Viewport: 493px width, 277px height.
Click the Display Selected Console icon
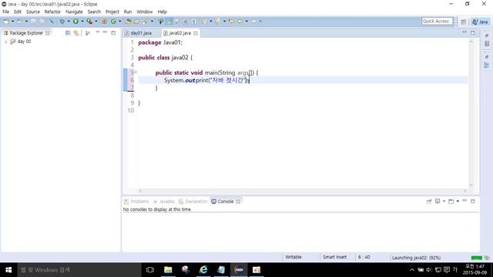pos(438,202)
